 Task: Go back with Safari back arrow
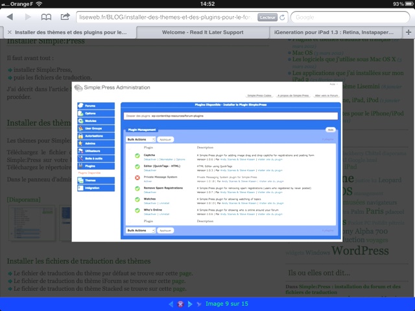[x=10, y=17]
